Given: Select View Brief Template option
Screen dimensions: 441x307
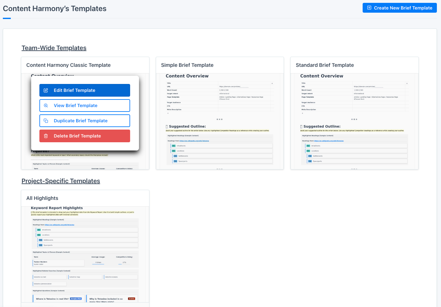Looking at the screenshot, I should click(85, 106).
